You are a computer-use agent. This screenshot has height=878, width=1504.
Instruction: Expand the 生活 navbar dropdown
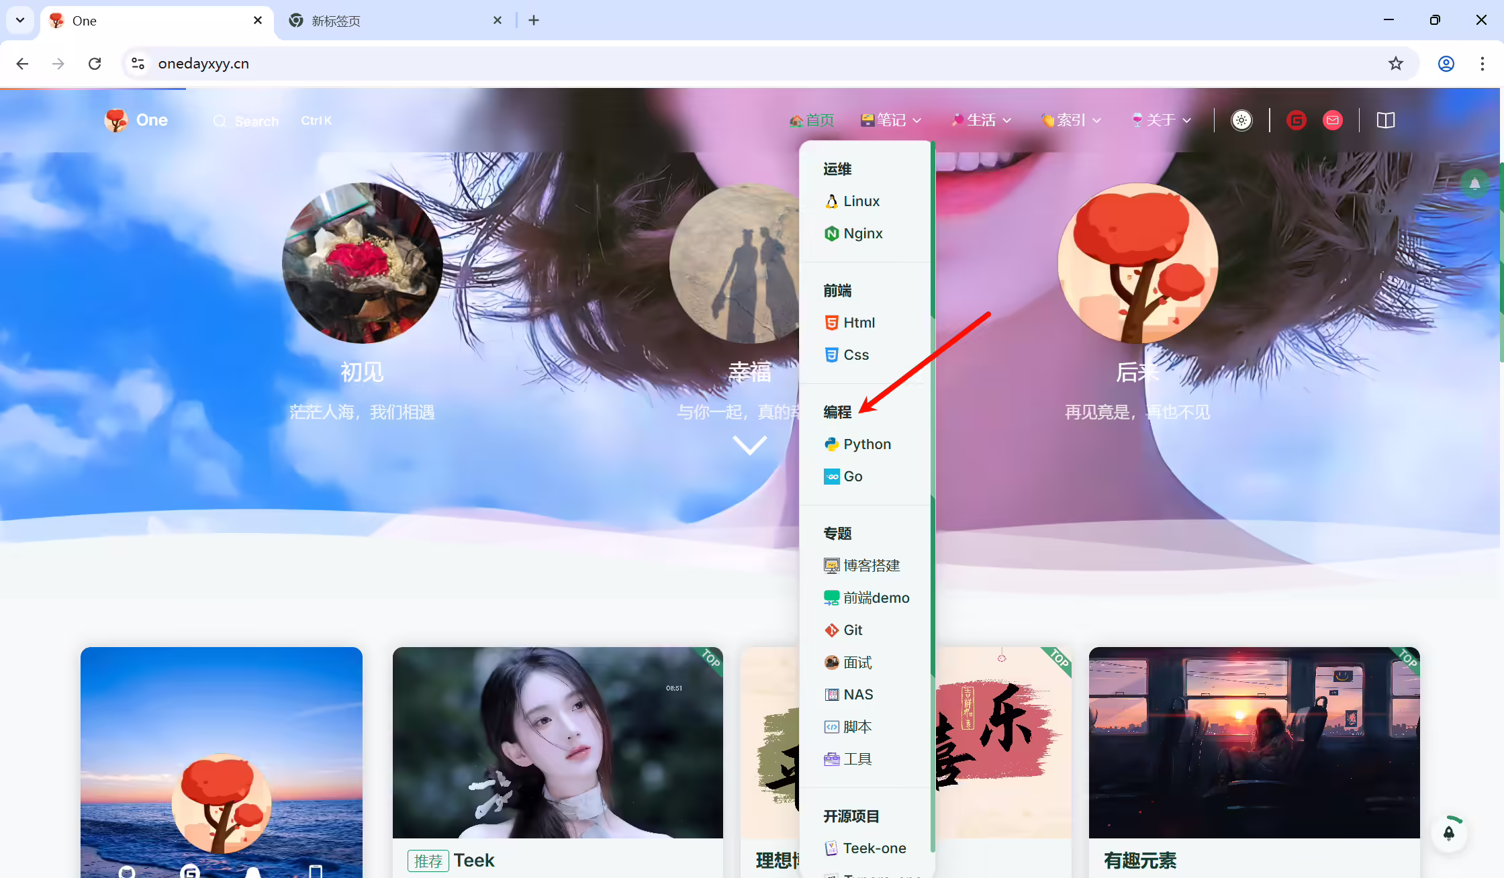click(x=982, y=120)
